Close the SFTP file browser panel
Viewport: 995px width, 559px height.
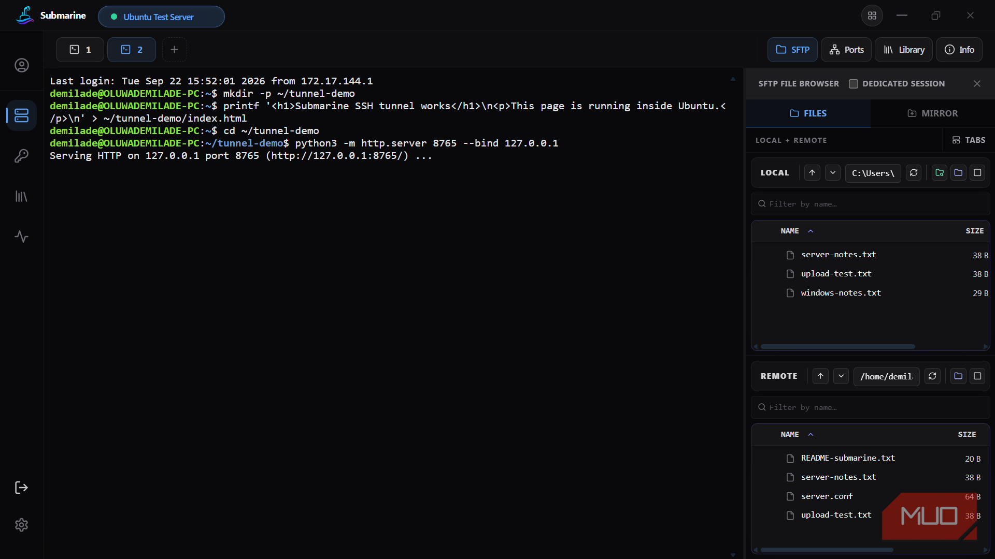coord(977,83)
